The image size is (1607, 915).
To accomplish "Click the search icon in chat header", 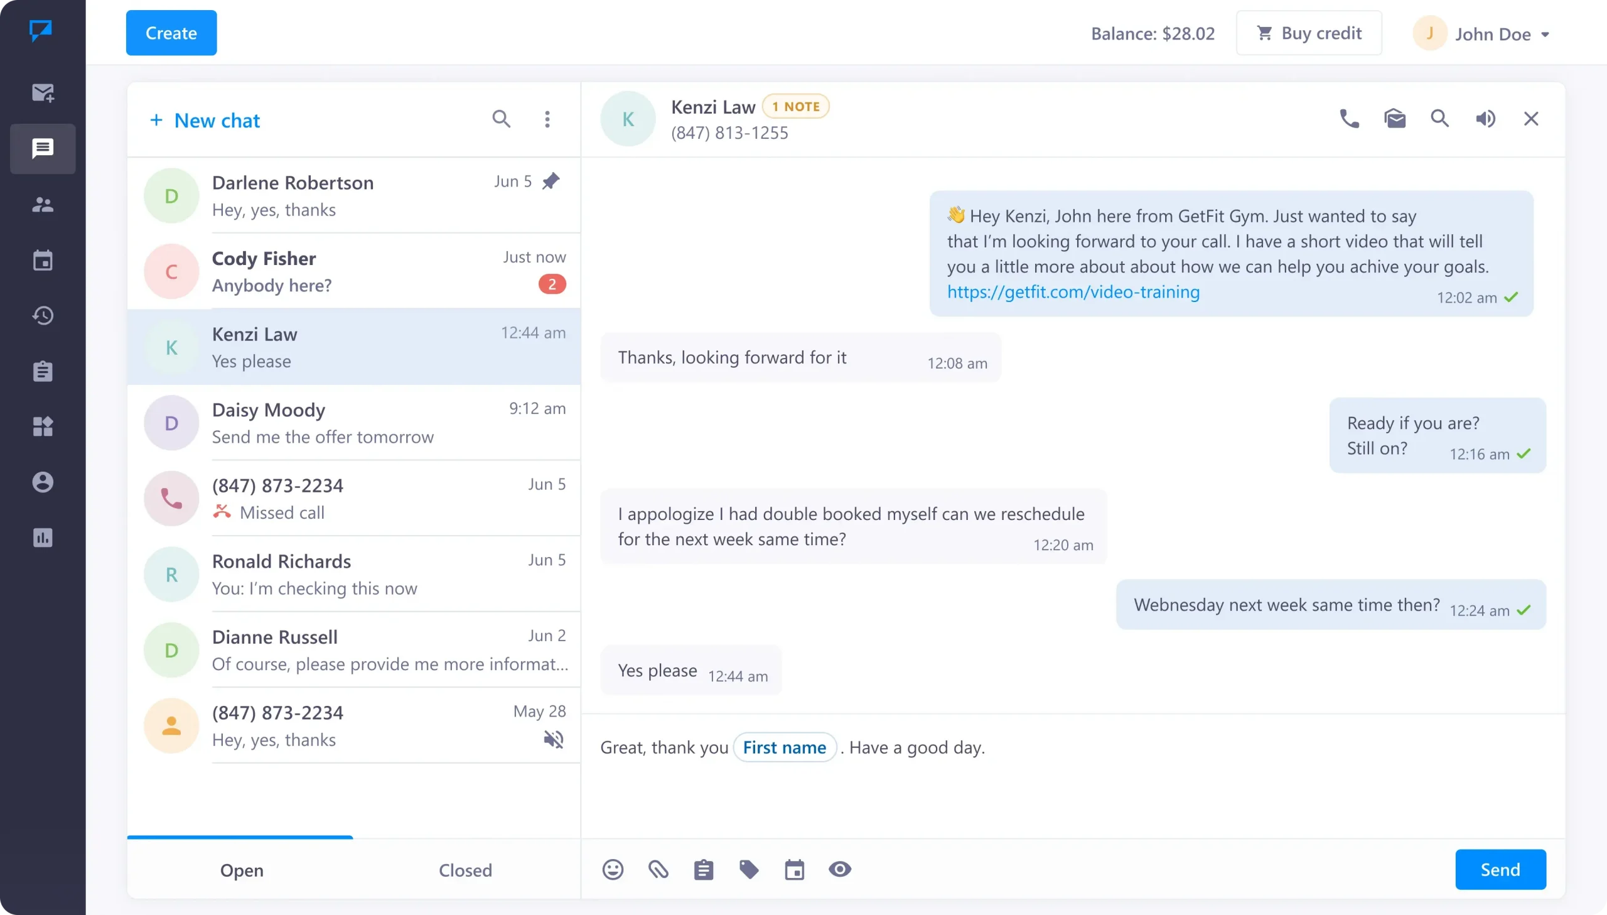I will coord(1441,118).
